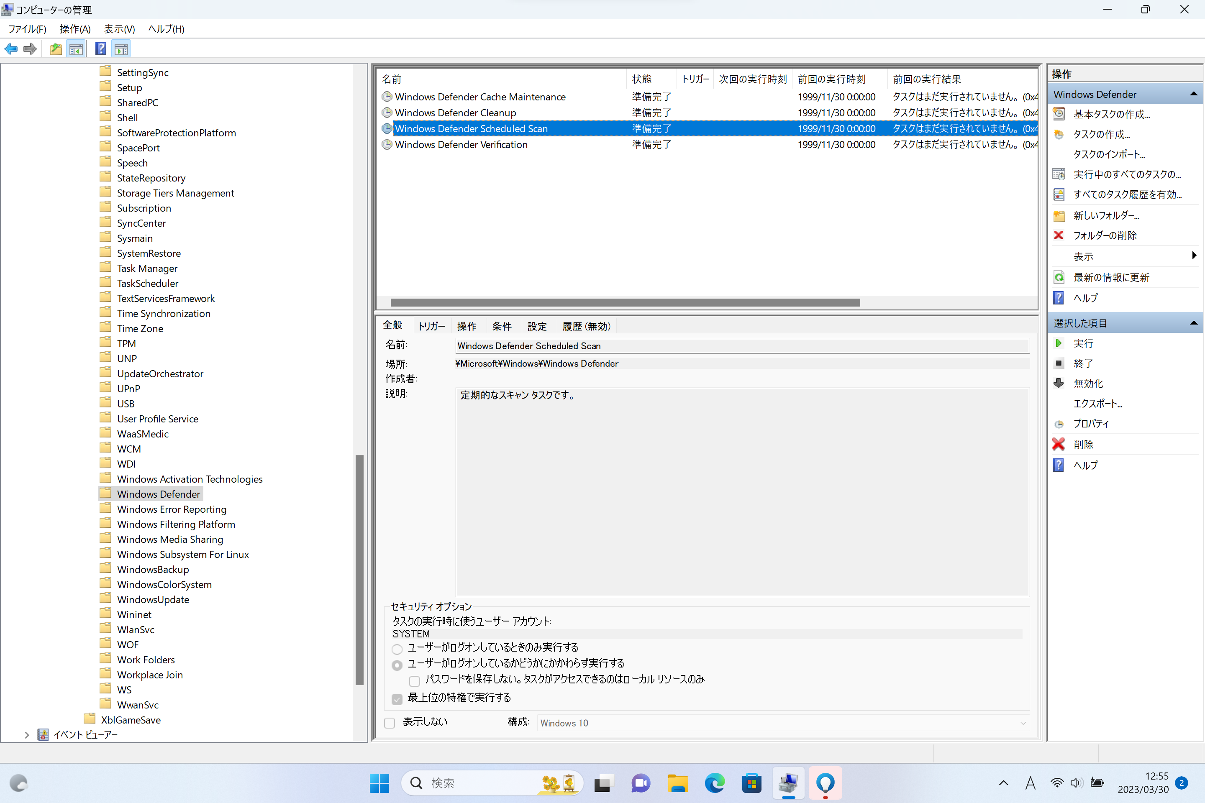Open Windows Start menu
1205x803 pixels.
tap(379, 783)
